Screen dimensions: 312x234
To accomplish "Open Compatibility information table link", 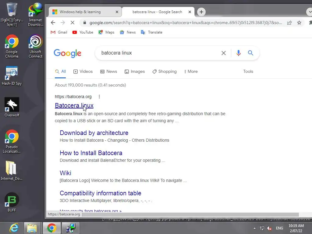I will tap(101, 193).
